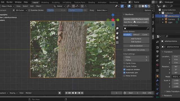
Task: Open the Options dropdown
Action: 148,10
